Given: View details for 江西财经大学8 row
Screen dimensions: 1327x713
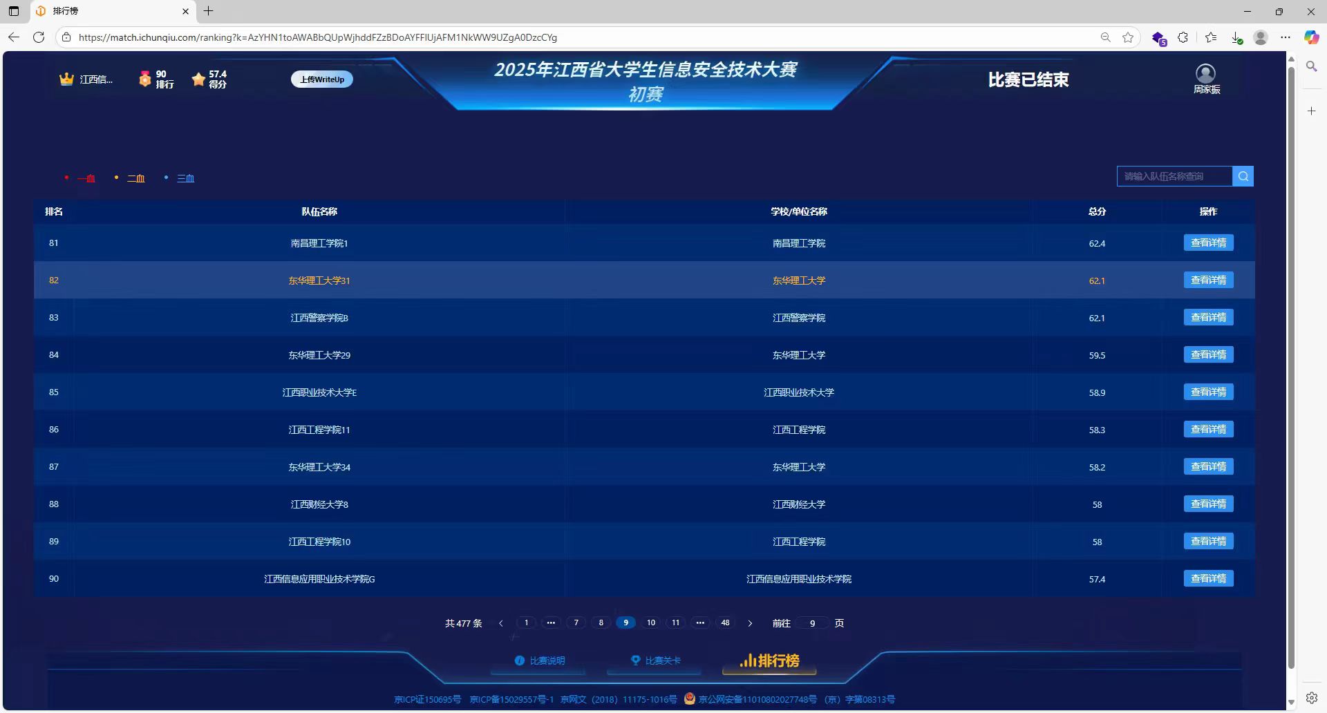Looking at the screenshot, I should pyautogui.click(x=1208, y=504).
